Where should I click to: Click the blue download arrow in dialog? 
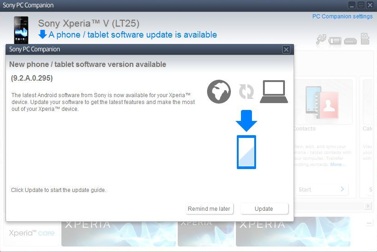246,121
